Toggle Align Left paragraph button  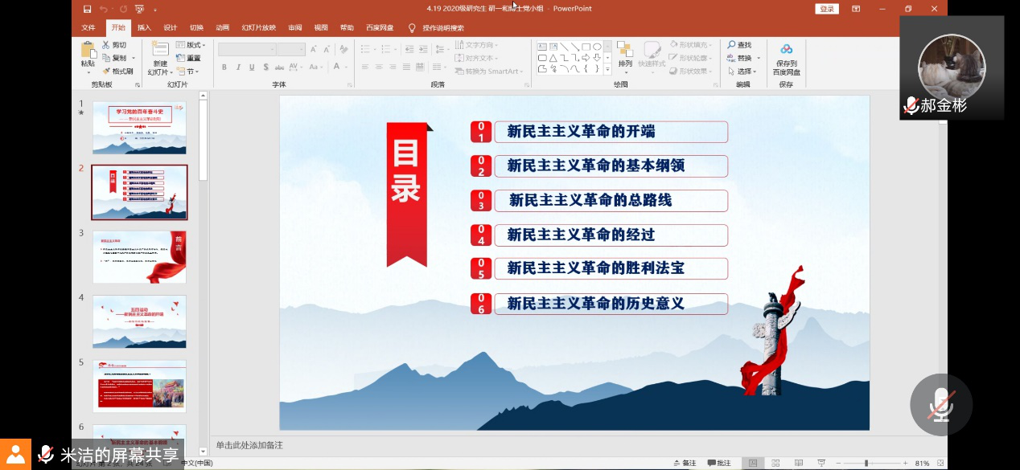pyautogui.click(x=364, y=67)
